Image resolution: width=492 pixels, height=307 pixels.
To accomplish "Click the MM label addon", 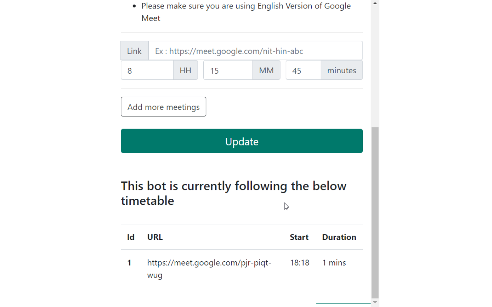I will click(x=266, y=71).
